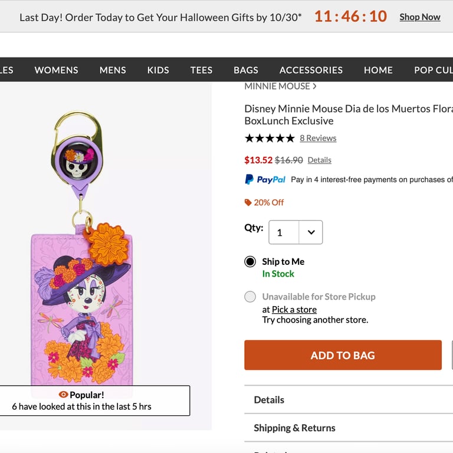Viewport: 453px width, 453px height.
Task: Open the HOME menu category
Action: coord(378,70)
